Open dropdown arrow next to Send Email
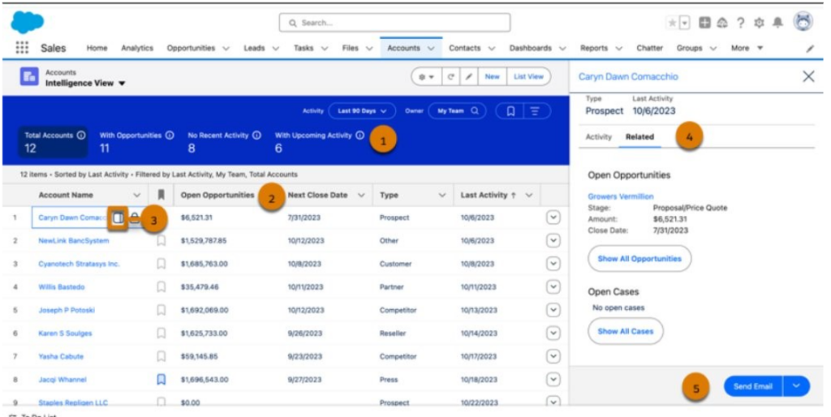 click(796, 386)
